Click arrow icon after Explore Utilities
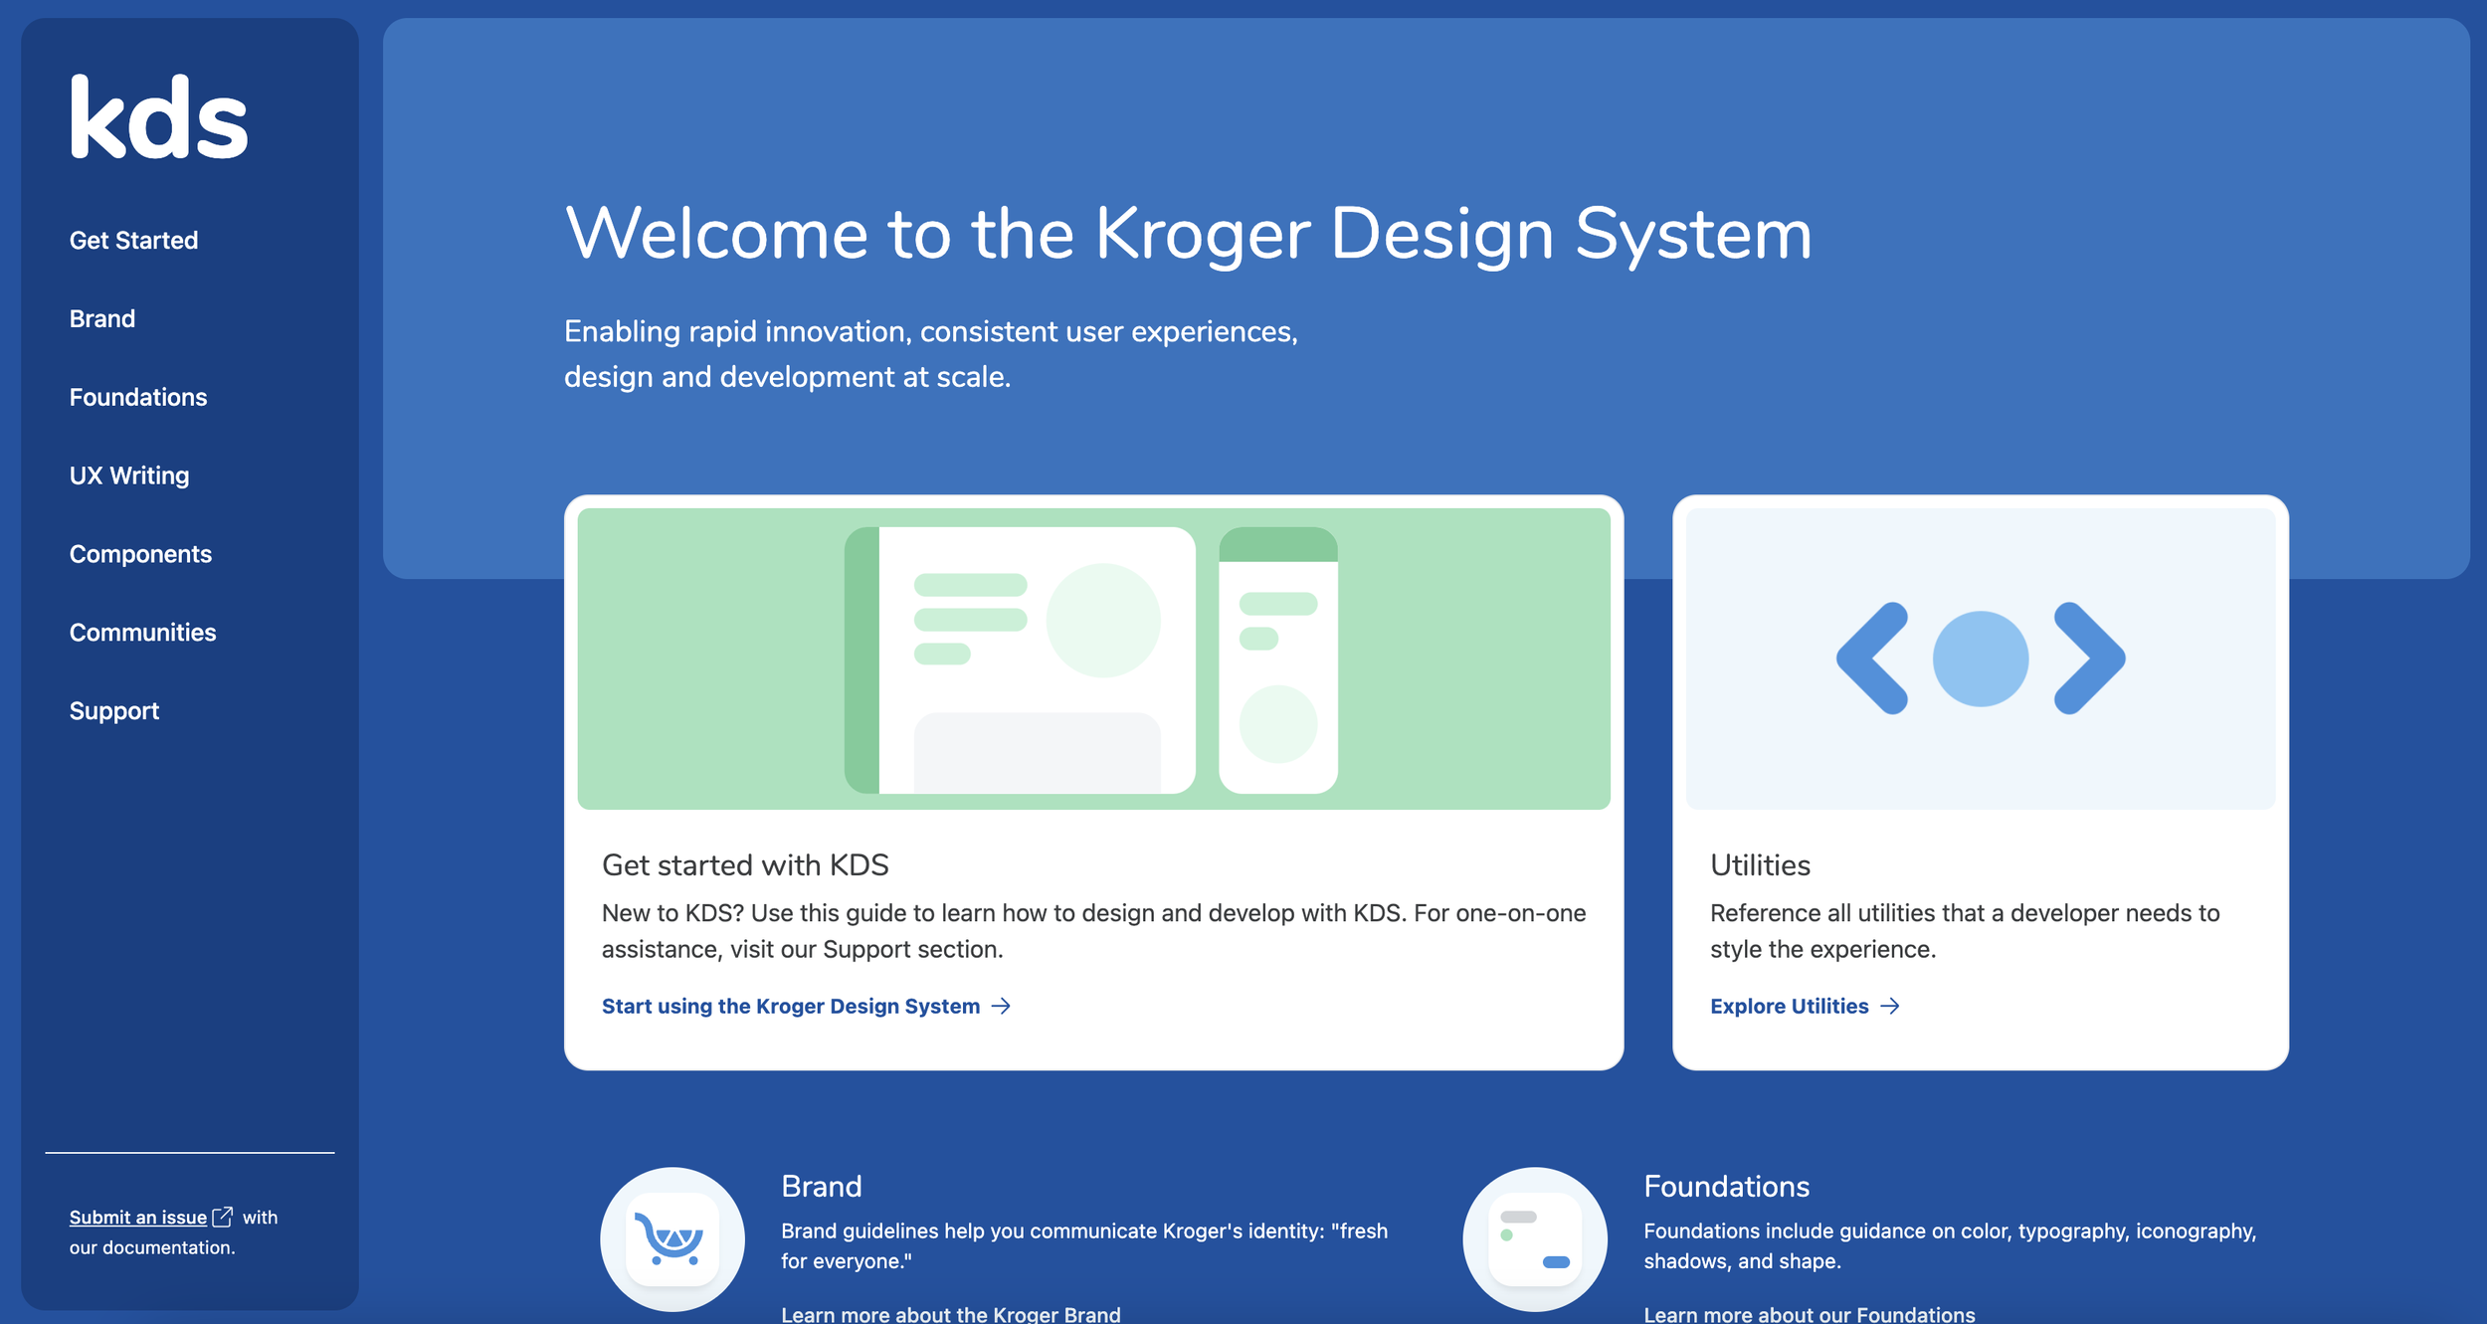This screenshot has width=2487, height=1324. (x=1890, y=1006)
